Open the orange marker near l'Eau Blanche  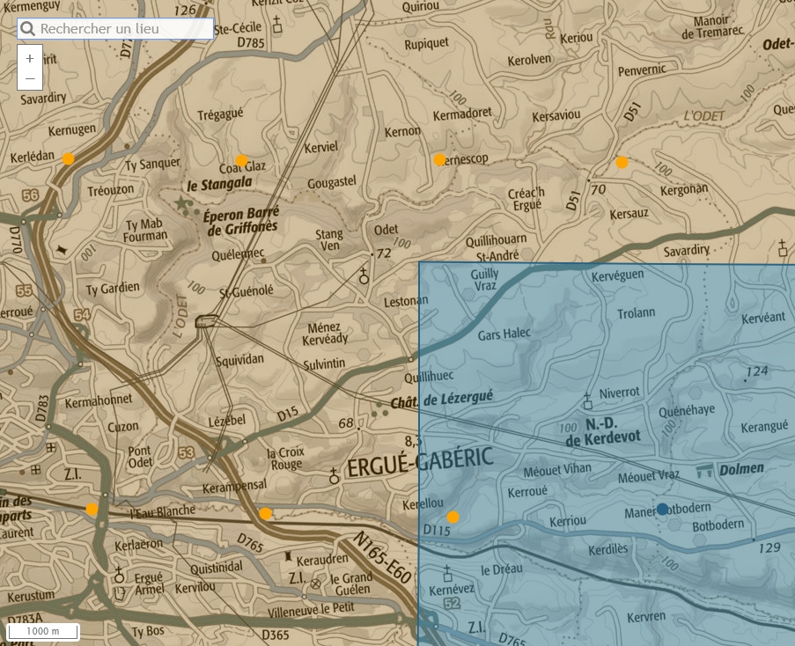coord(92,509)
